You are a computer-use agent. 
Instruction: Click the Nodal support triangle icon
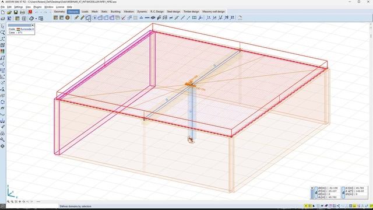coord(141,17)
